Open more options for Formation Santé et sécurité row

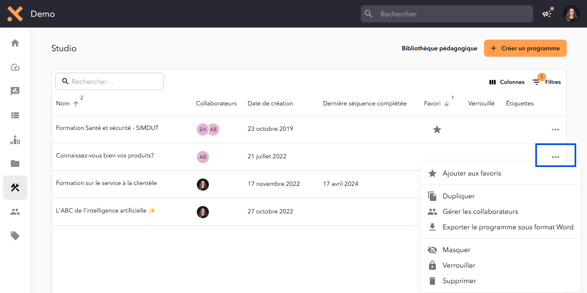click(x=556, y=129)
